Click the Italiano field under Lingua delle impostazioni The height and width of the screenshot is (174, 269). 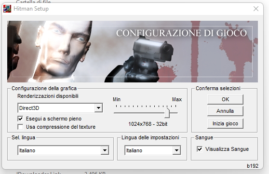(152, 150)
